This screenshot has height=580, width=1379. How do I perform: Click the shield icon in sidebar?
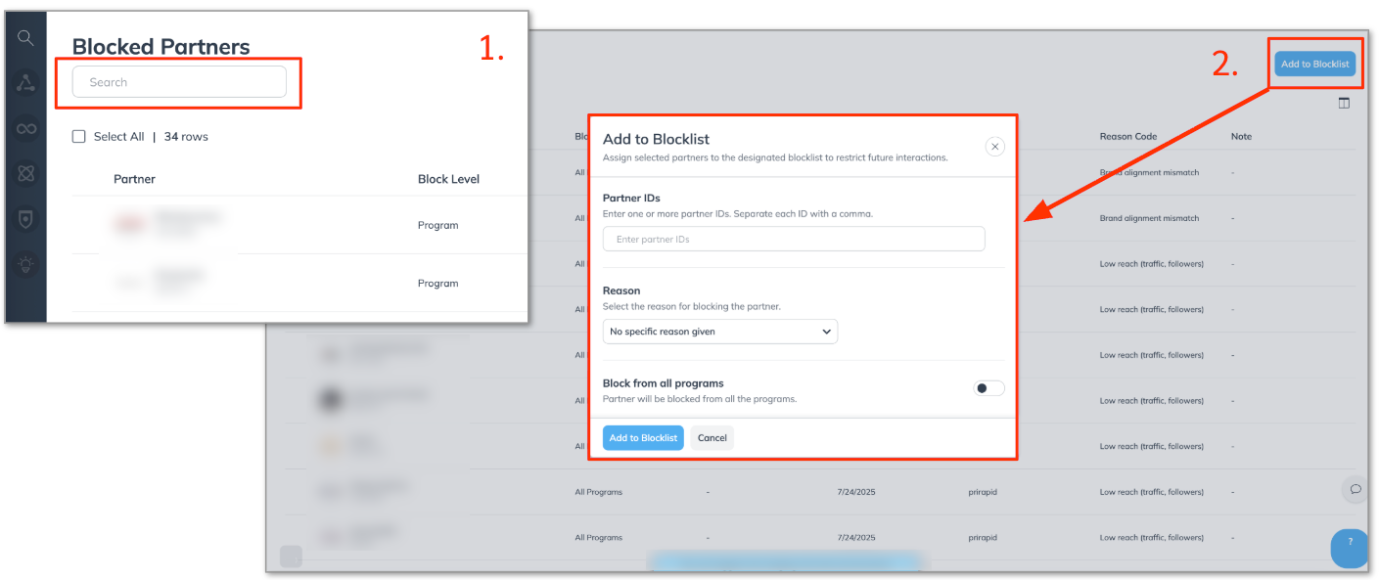point(25,219)
